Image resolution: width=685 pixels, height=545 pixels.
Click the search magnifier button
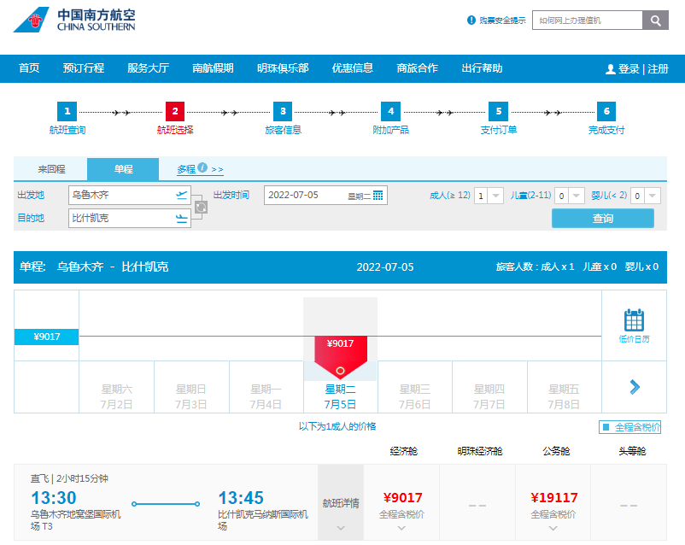click(x=655, y=21)
